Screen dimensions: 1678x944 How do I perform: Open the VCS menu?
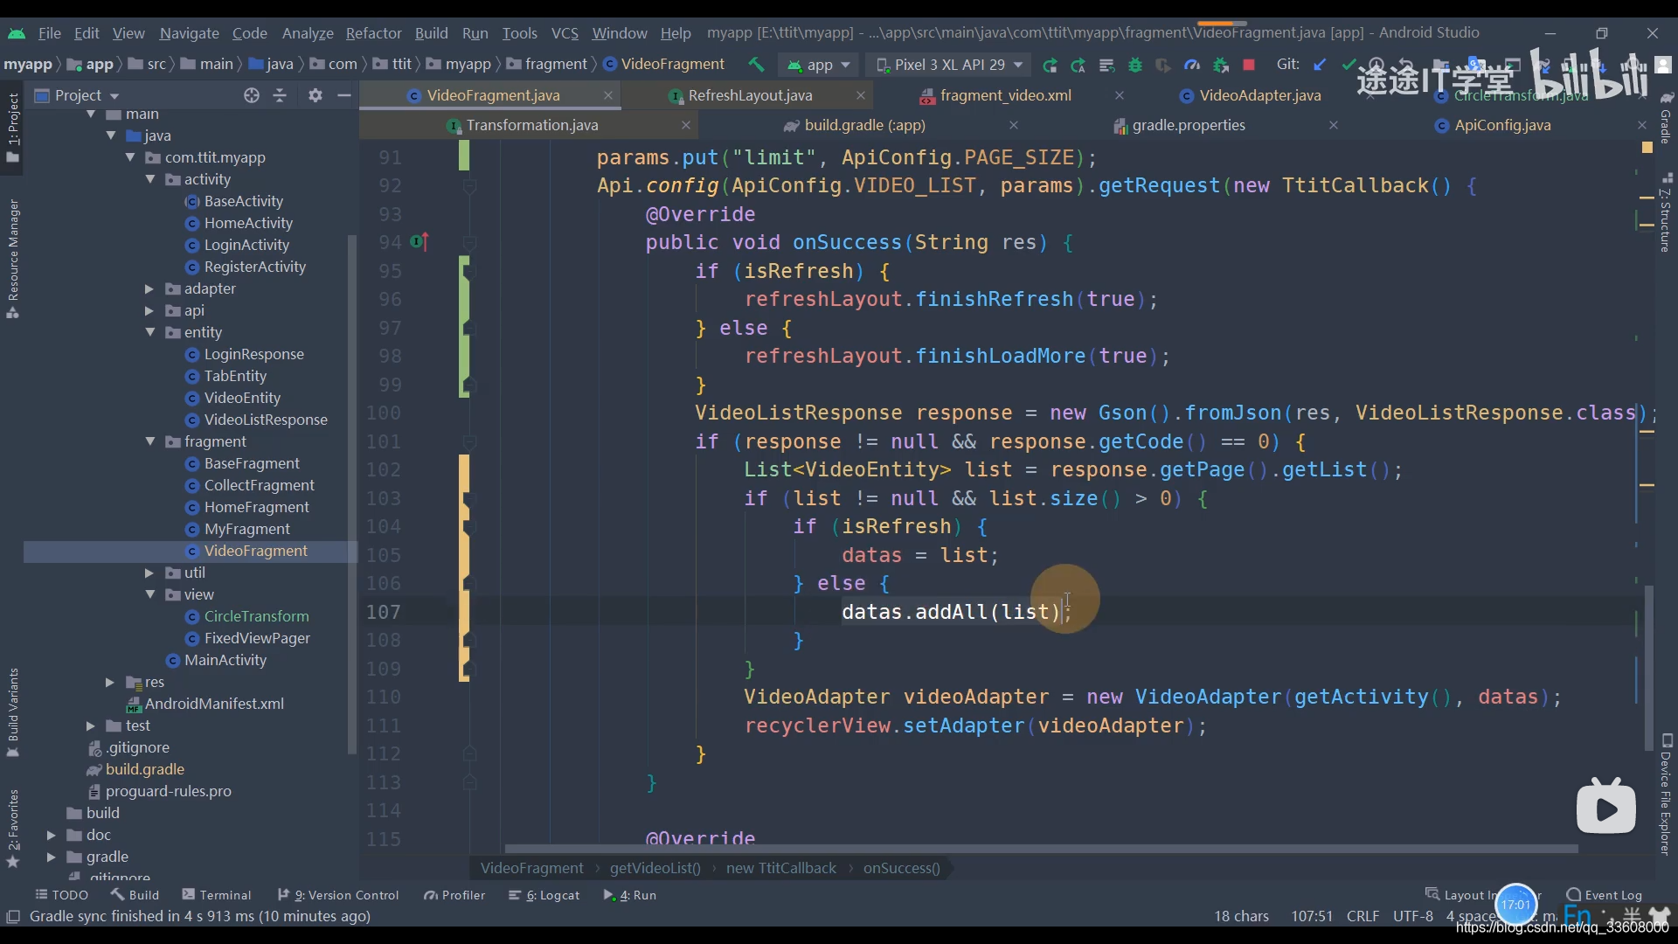tap(565, 33)
